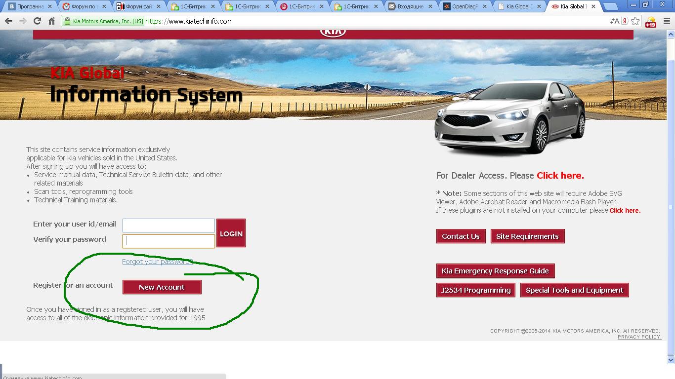Screen dimensions: 675x379
Task: Switch to the Программа VK tab
Action: click(30, 7)
